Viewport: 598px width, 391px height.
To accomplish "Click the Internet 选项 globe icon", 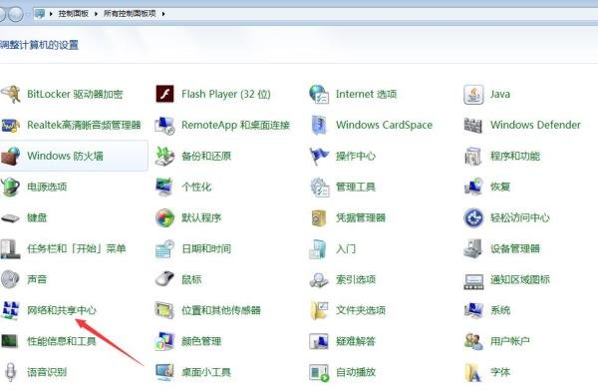I will click(319, 94).
